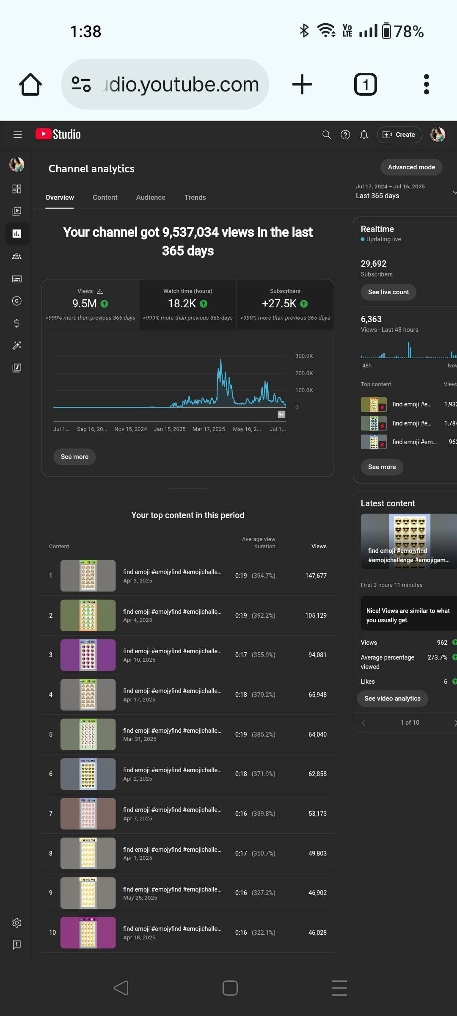This screenshot has height=1016, width=457.
Task: Click the See live count button
Action: (388, 292)
